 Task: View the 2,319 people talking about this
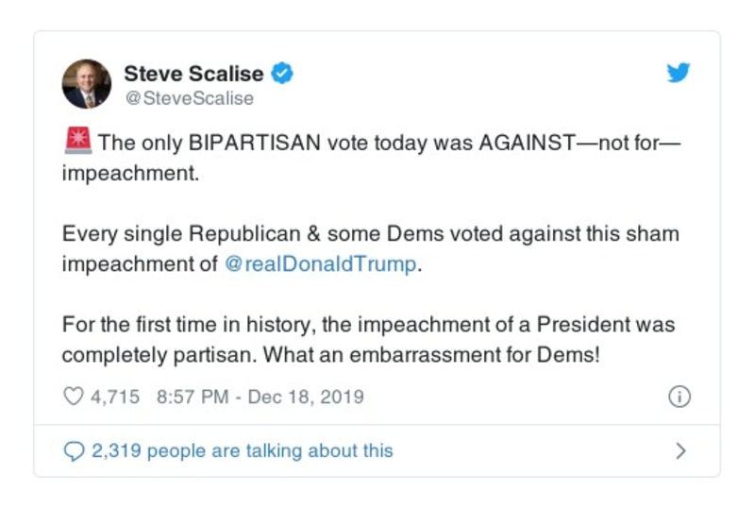tap(242, 451)
